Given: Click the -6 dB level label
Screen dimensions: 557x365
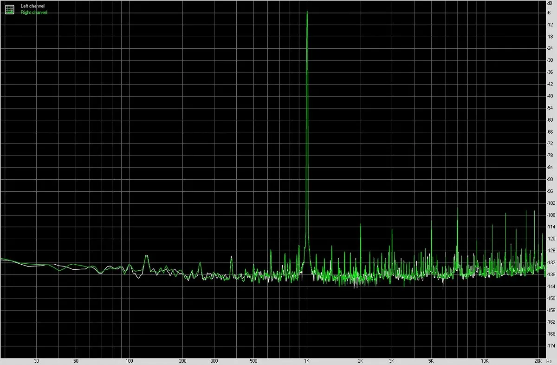Looking at the screenshot, I should point(550,13).
